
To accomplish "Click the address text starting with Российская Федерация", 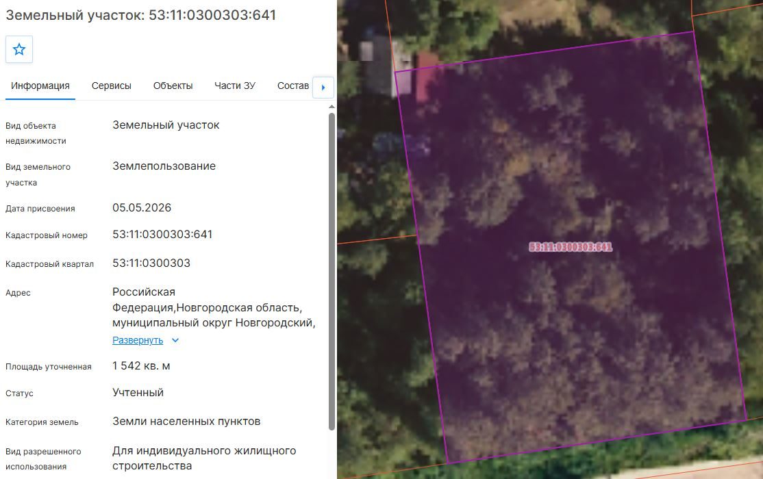I will click(214, 307).
